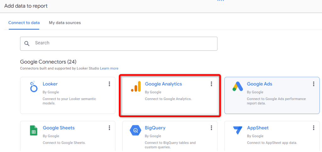Click 'By Google' under Google Ads
This screenshot has height=152, width=322.
pos(255,92)
